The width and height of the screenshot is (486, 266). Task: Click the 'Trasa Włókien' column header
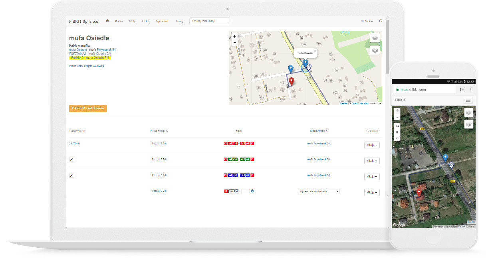77,131
